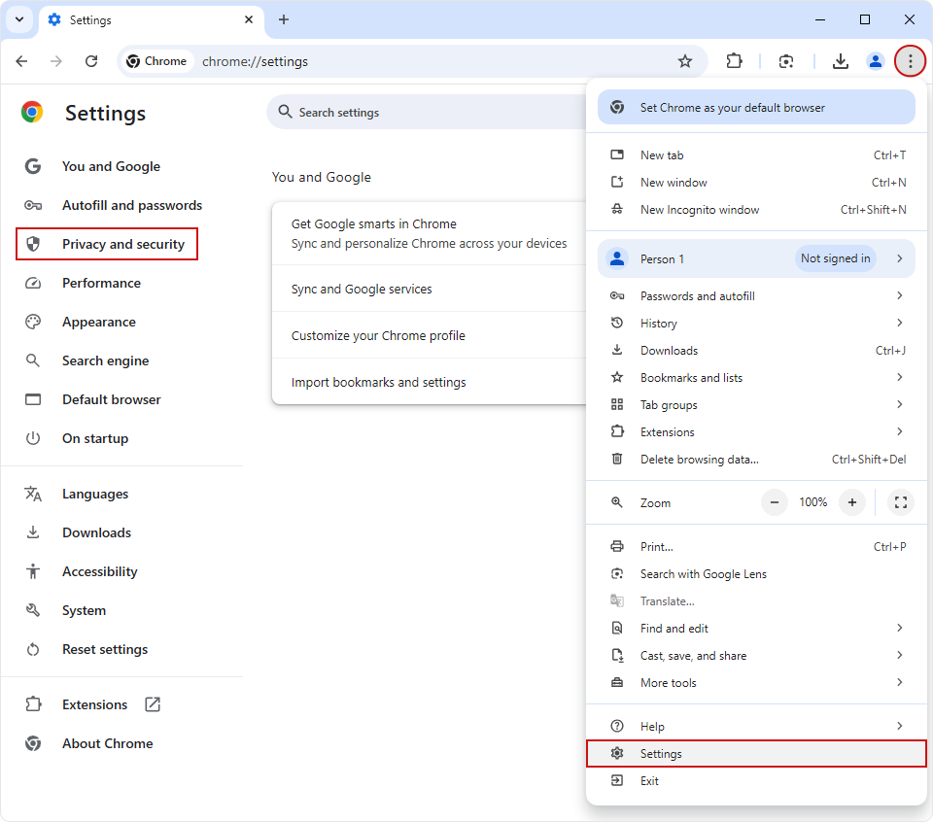Expand Extensions submenu in the menu
This screenshot has width=933, height=822.
tap(756, 432)
